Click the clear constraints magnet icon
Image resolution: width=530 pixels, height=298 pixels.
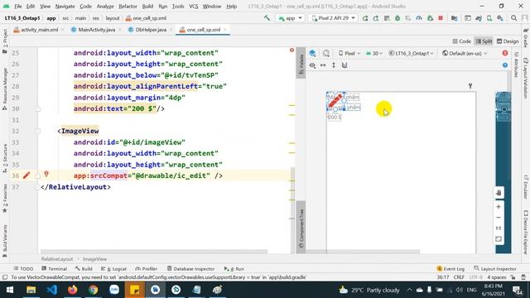coord(344,65)
